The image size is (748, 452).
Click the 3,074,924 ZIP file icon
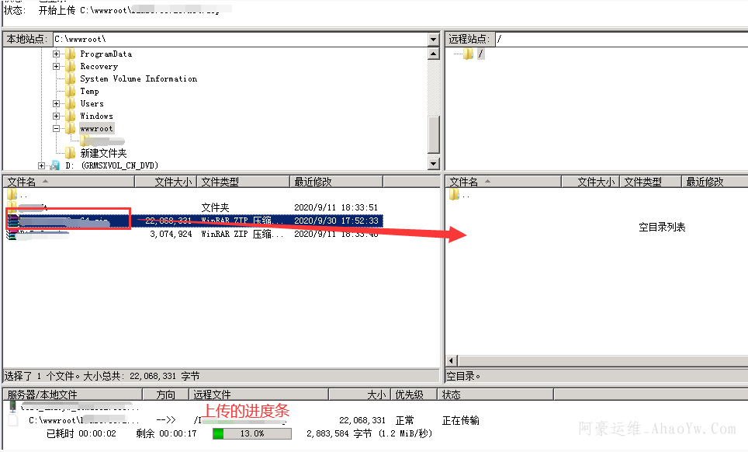tap(12, 234)
